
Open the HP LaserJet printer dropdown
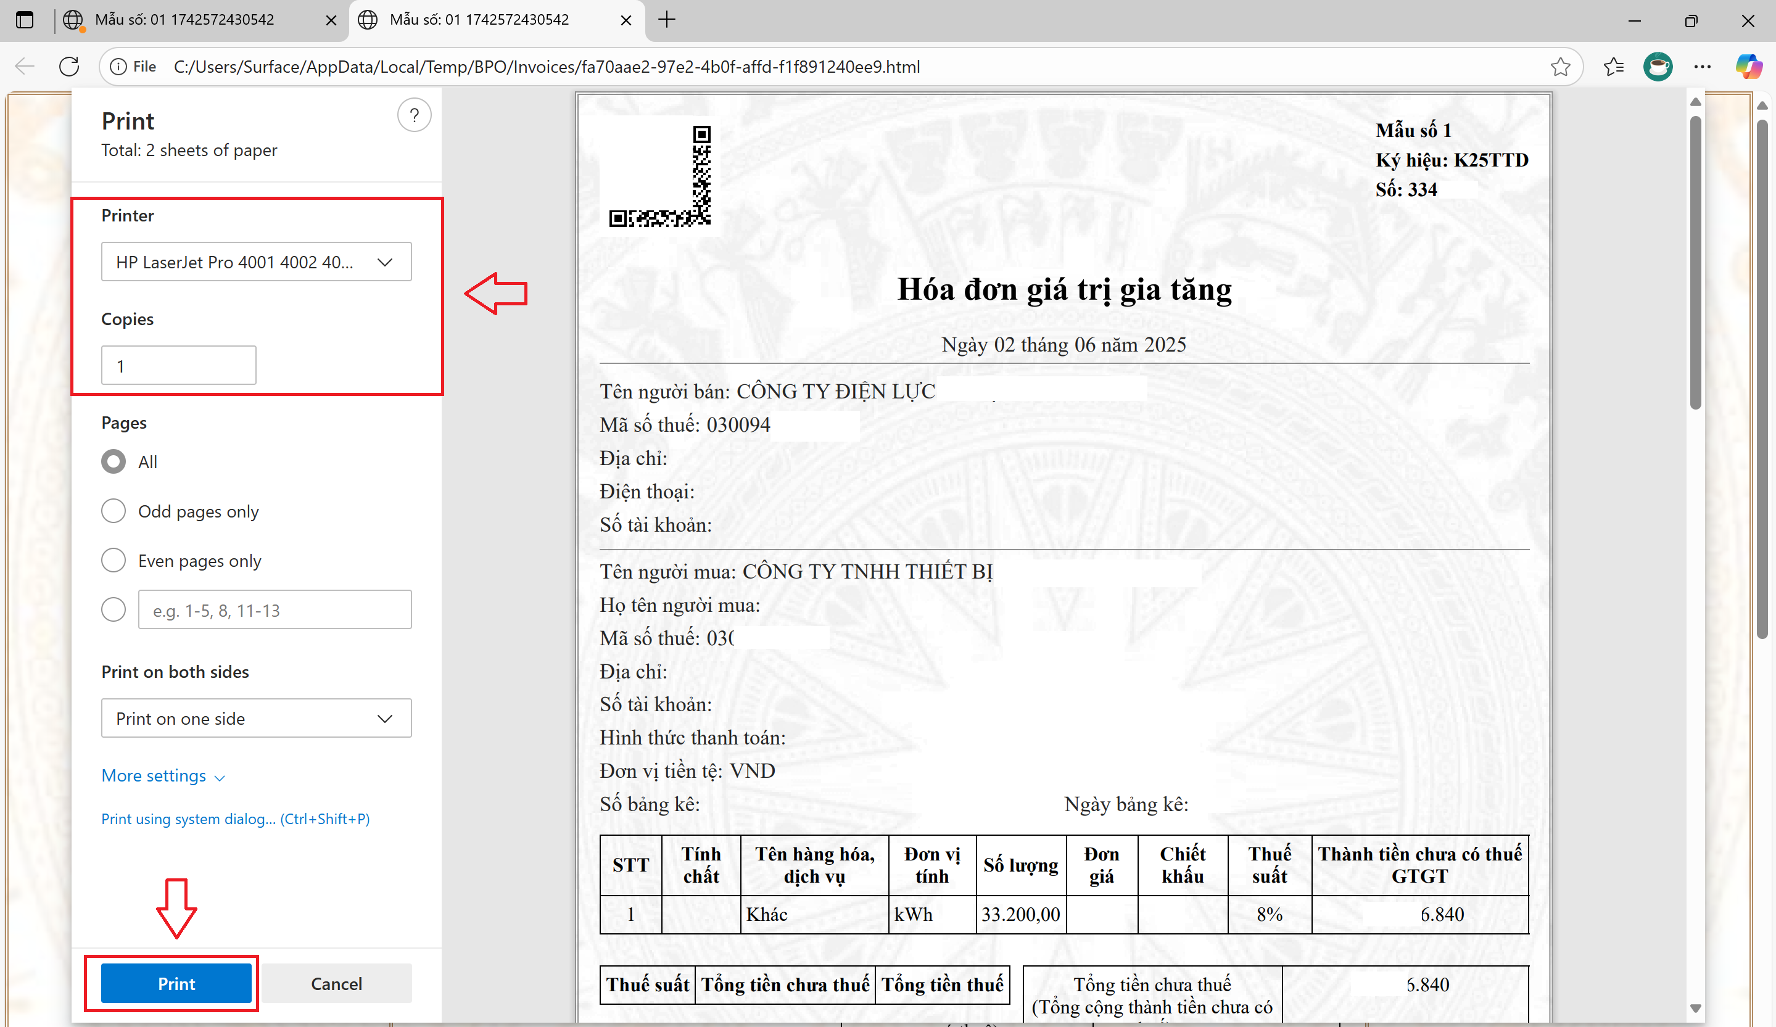[x=256, y=262]
